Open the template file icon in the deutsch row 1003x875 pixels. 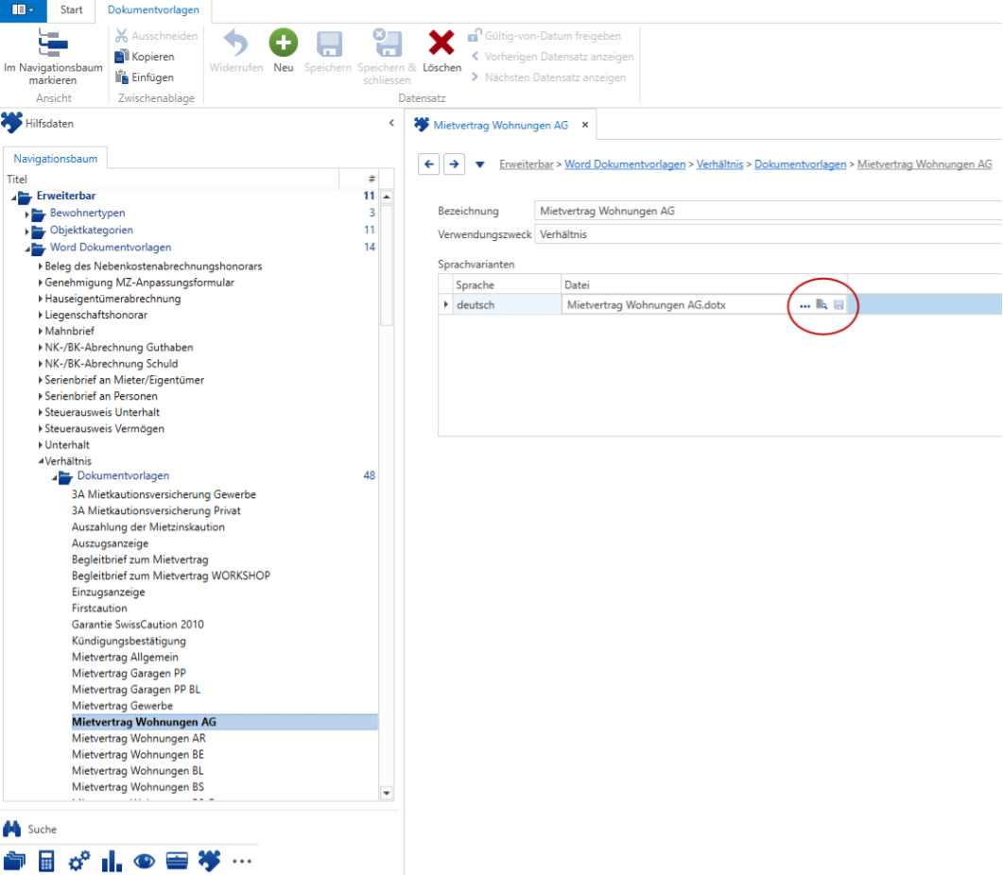click(x=822, y=305)
